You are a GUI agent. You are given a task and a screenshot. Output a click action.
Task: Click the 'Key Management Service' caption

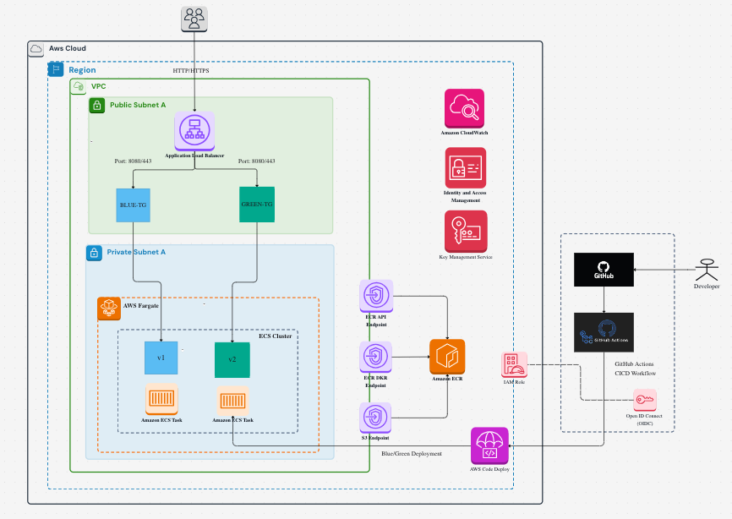tap(466, 257)
